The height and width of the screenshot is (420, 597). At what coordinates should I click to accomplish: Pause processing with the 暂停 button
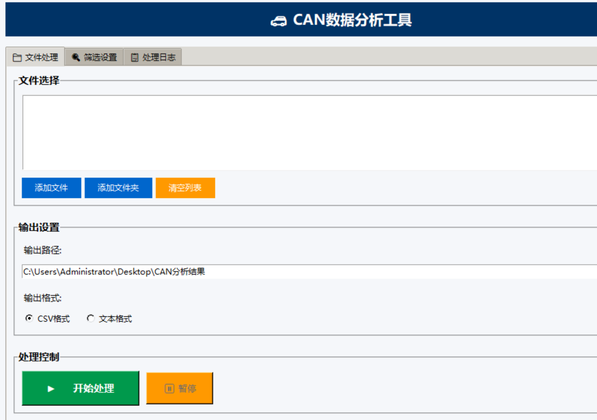[179, 388]
